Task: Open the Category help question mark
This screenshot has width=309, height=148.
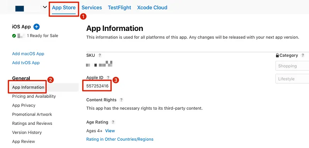Action: click(x=303, y=55)
